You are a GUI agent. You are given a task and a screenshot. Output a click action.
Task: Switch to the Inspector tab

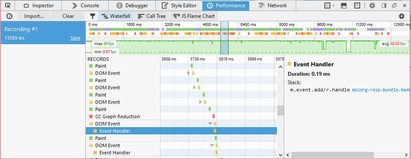pyautogui.click(x=38, y=5)
